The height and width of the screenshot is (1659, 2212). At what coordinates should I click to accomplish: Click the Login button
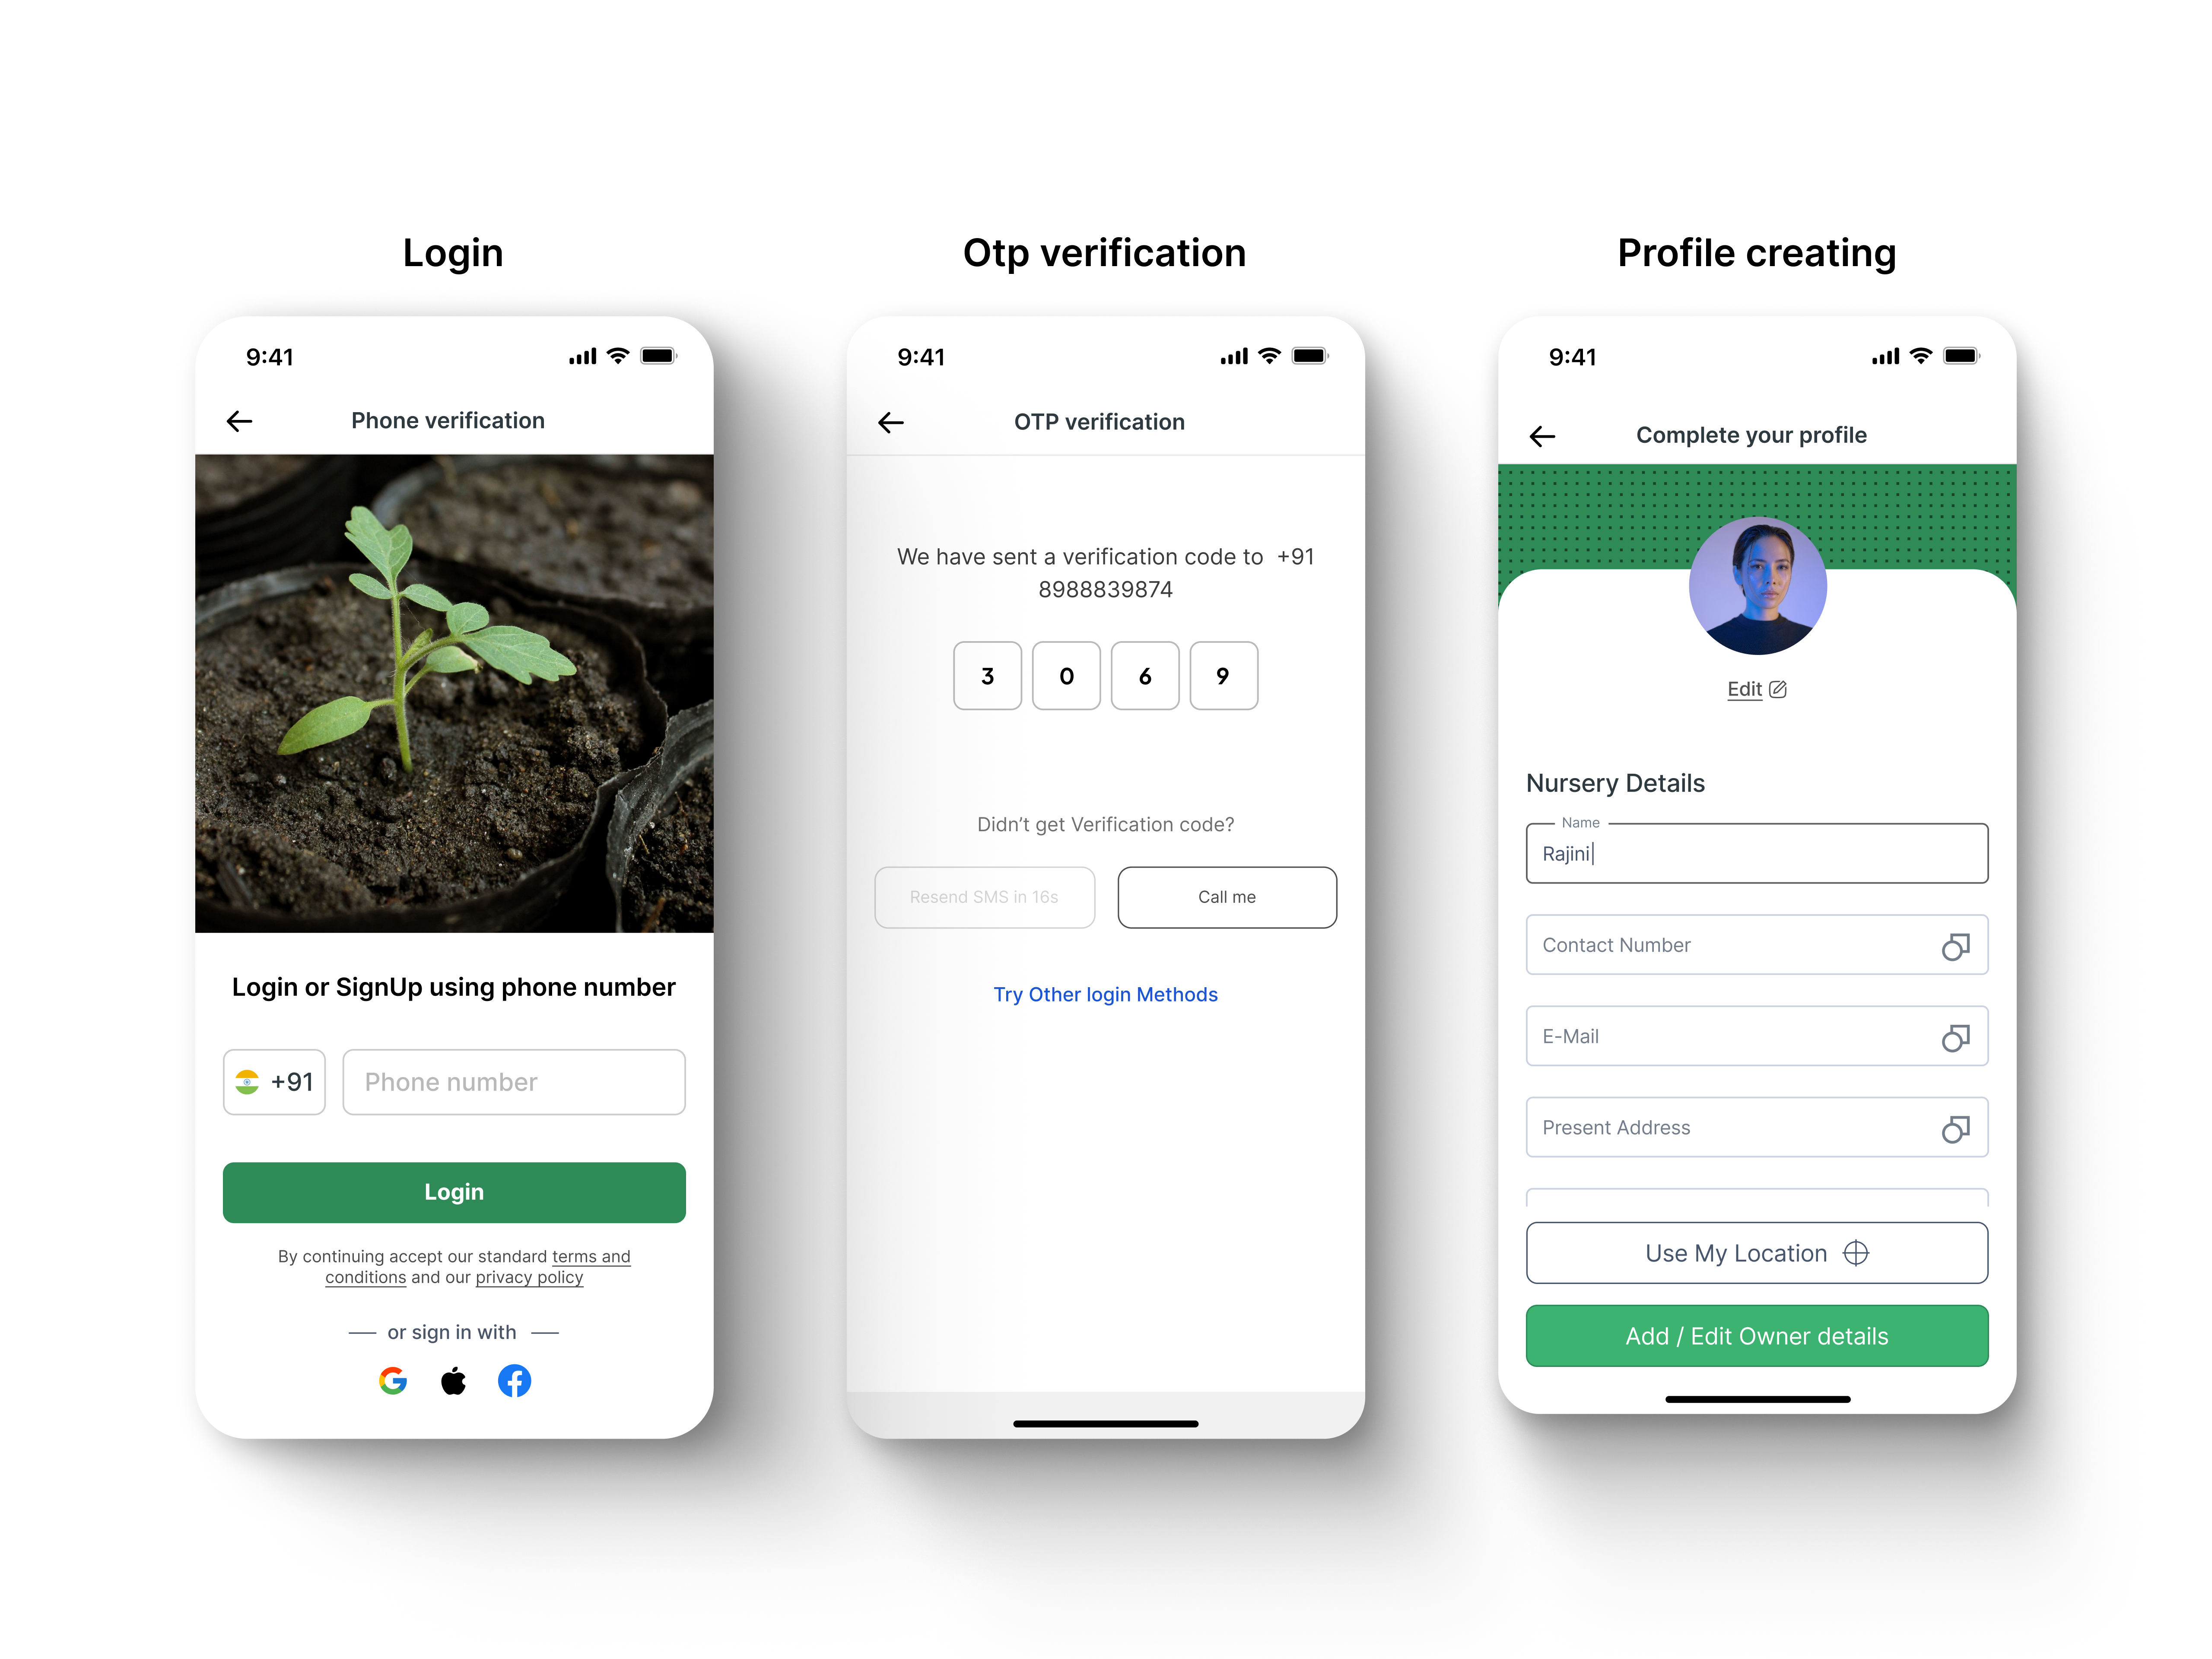453,1192
